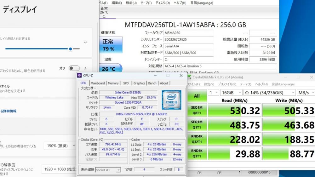Open CrystalDiskMark ヘルプ(H) menu
Image resolution: width=315 pixels, height=177 pixels.
pyautogui.click(x=261, y=84)
